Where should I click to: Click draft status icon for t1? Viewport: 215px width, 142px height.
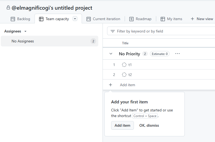124,65
